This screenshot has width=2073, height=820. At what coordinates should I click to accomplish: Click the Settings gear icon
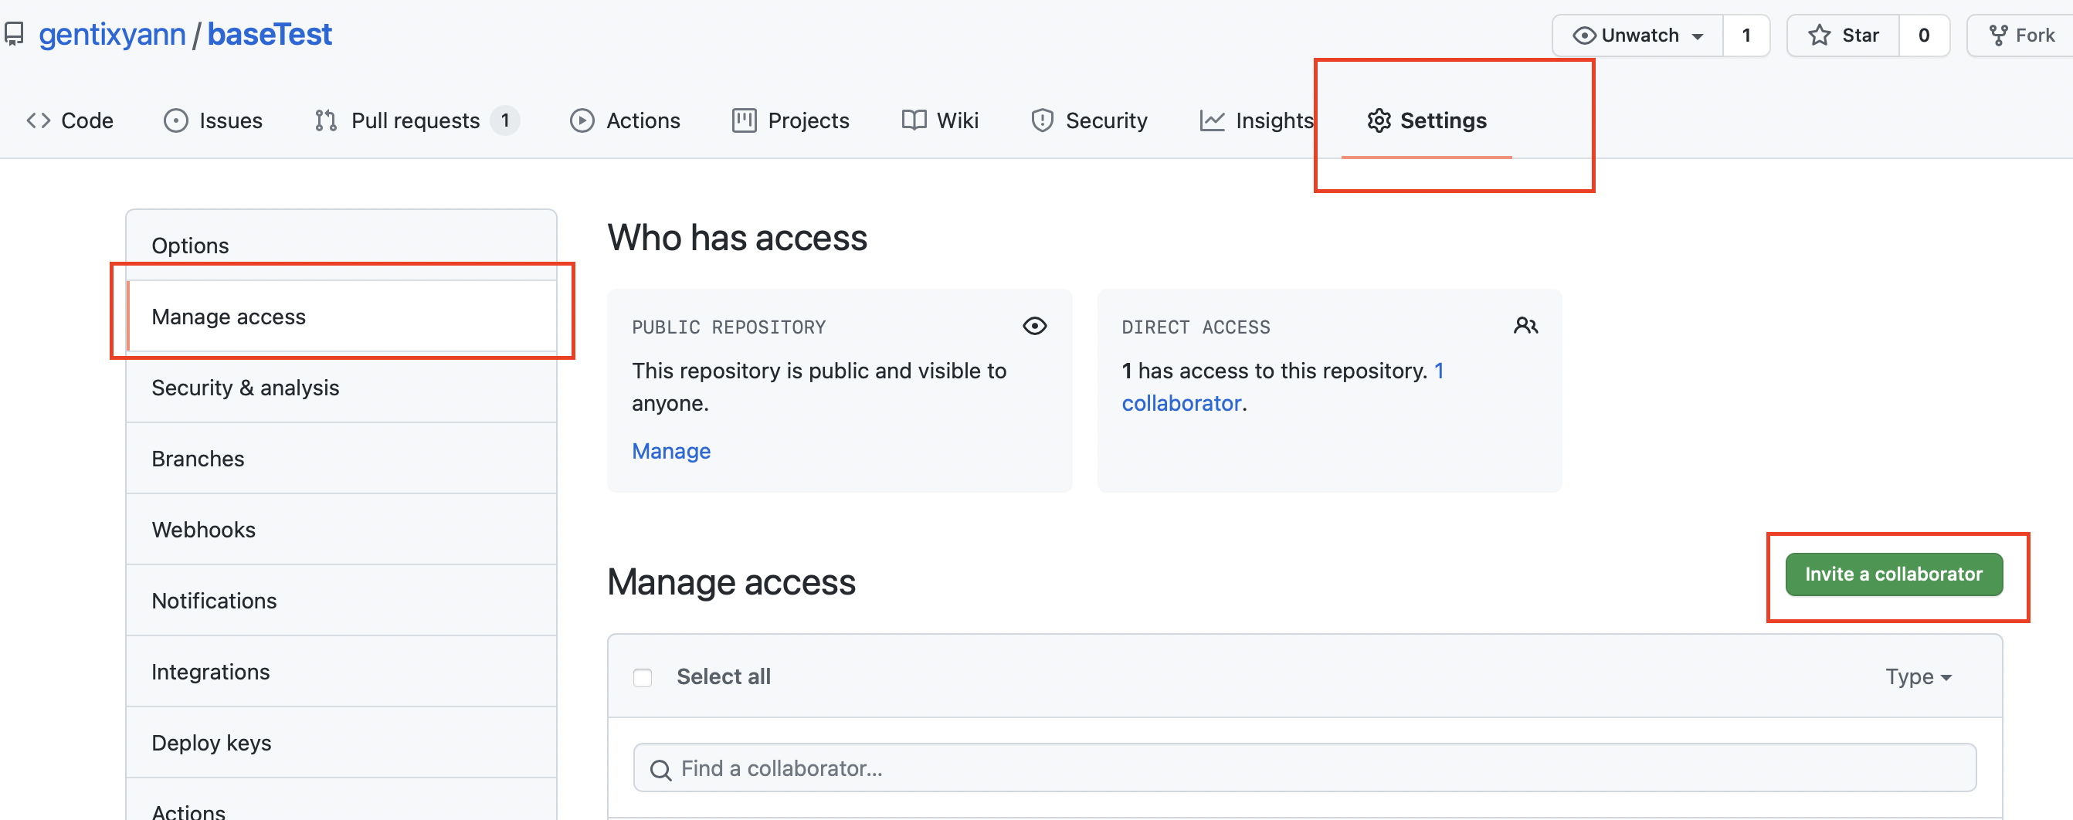(1379, 120)
